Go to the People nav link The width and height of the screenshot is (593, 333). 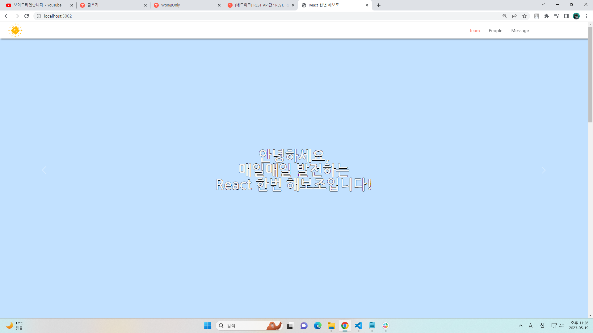pos(495,31)
